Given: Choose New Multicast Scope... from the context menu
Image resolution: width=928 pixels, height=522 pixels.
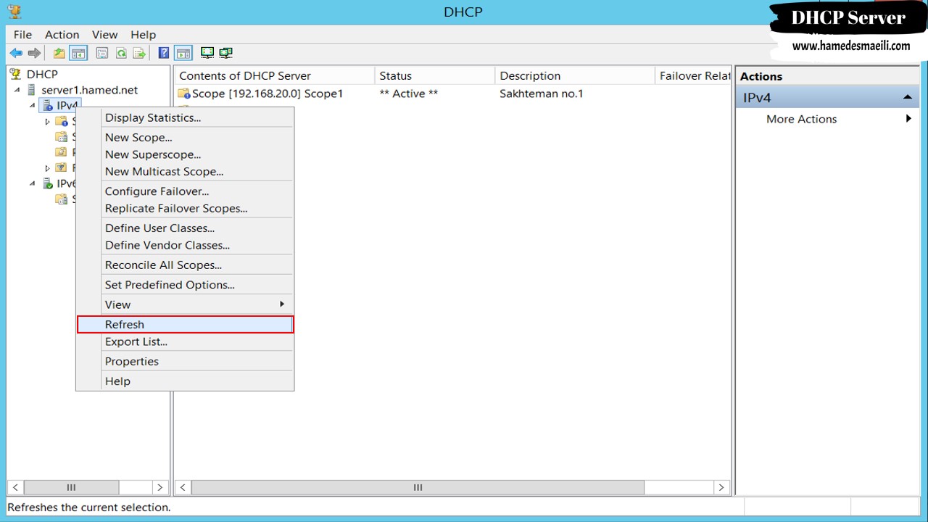Looking at the screenshot, I should coord(185,172).
